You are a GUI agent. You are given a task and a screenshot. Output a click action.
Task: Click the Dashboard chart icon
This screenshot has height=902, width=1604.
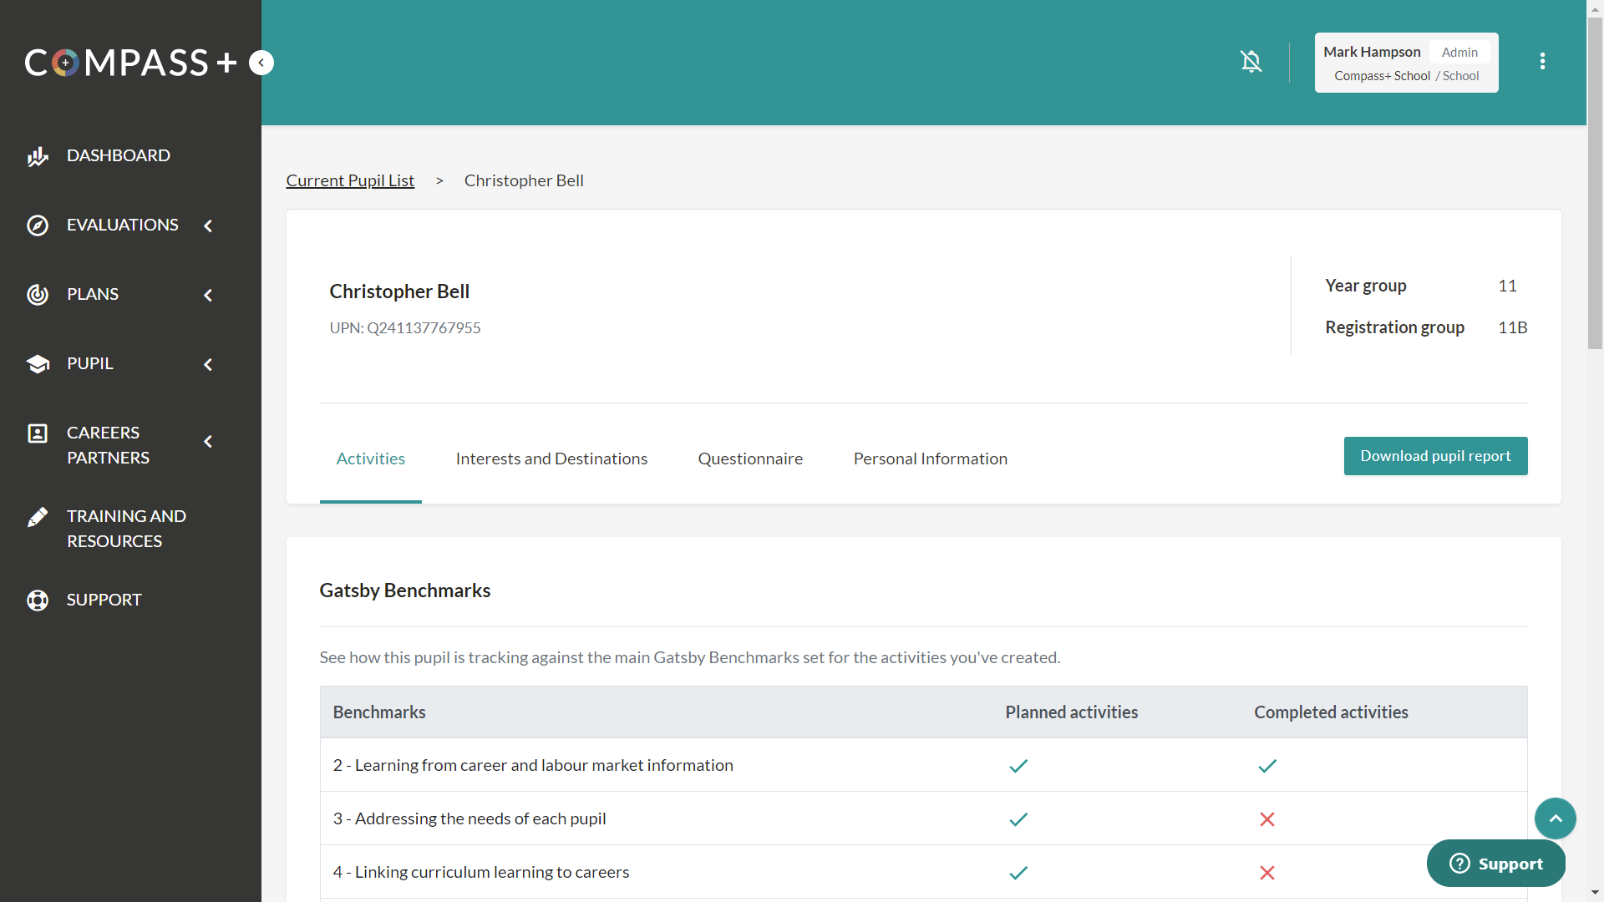pos(38,156)
